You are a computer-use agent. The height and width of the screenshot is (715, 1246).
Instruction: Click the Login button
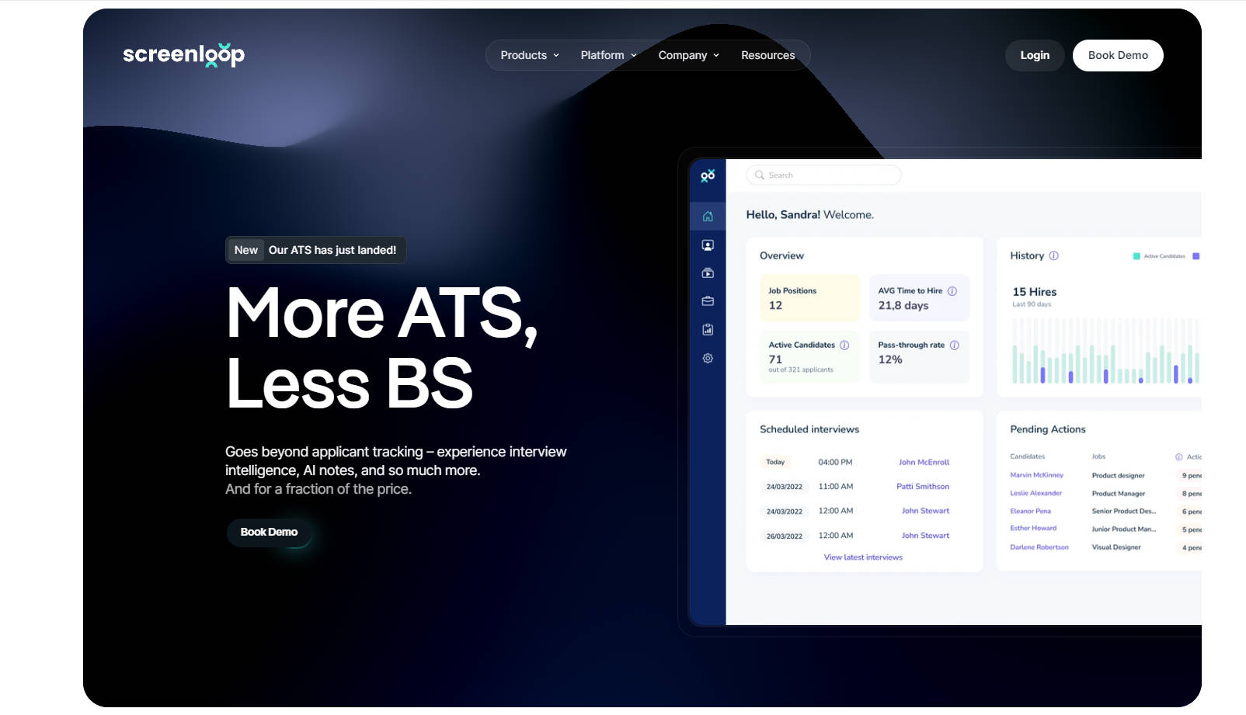point(1034,55)
